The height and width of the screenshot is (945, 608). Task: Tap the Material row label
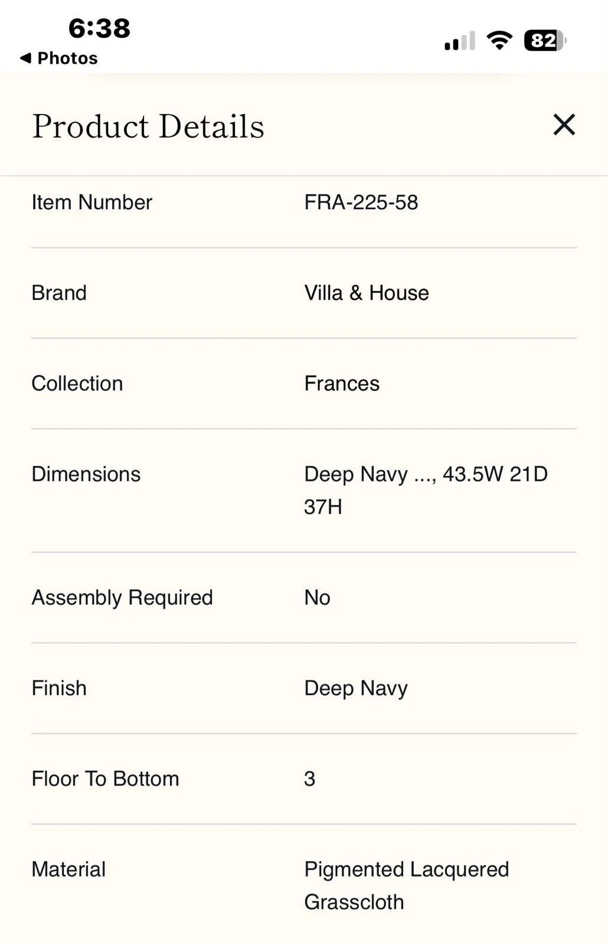click(68, 869)
